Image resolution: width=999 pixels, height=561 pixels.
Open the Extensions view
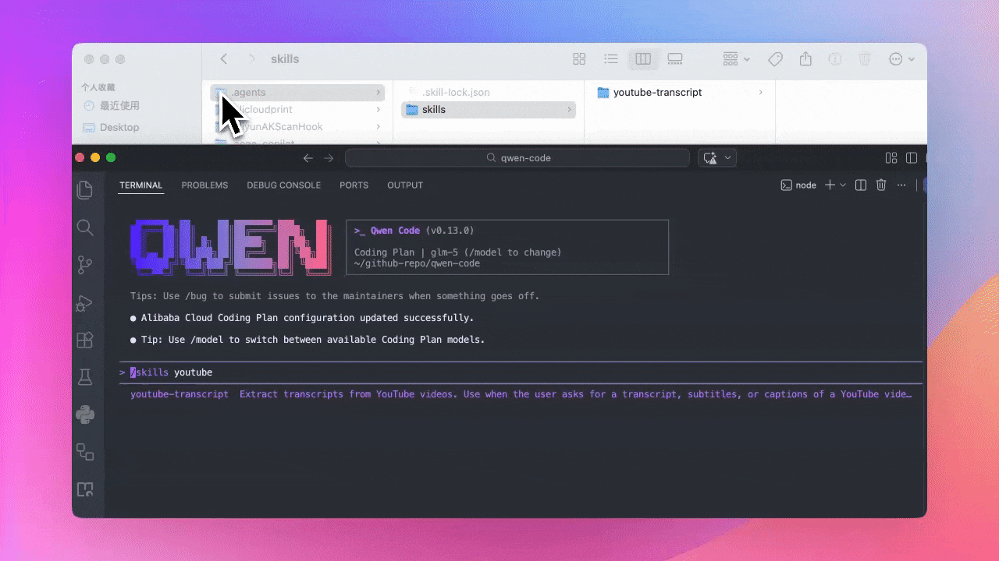tap(85, 340)
